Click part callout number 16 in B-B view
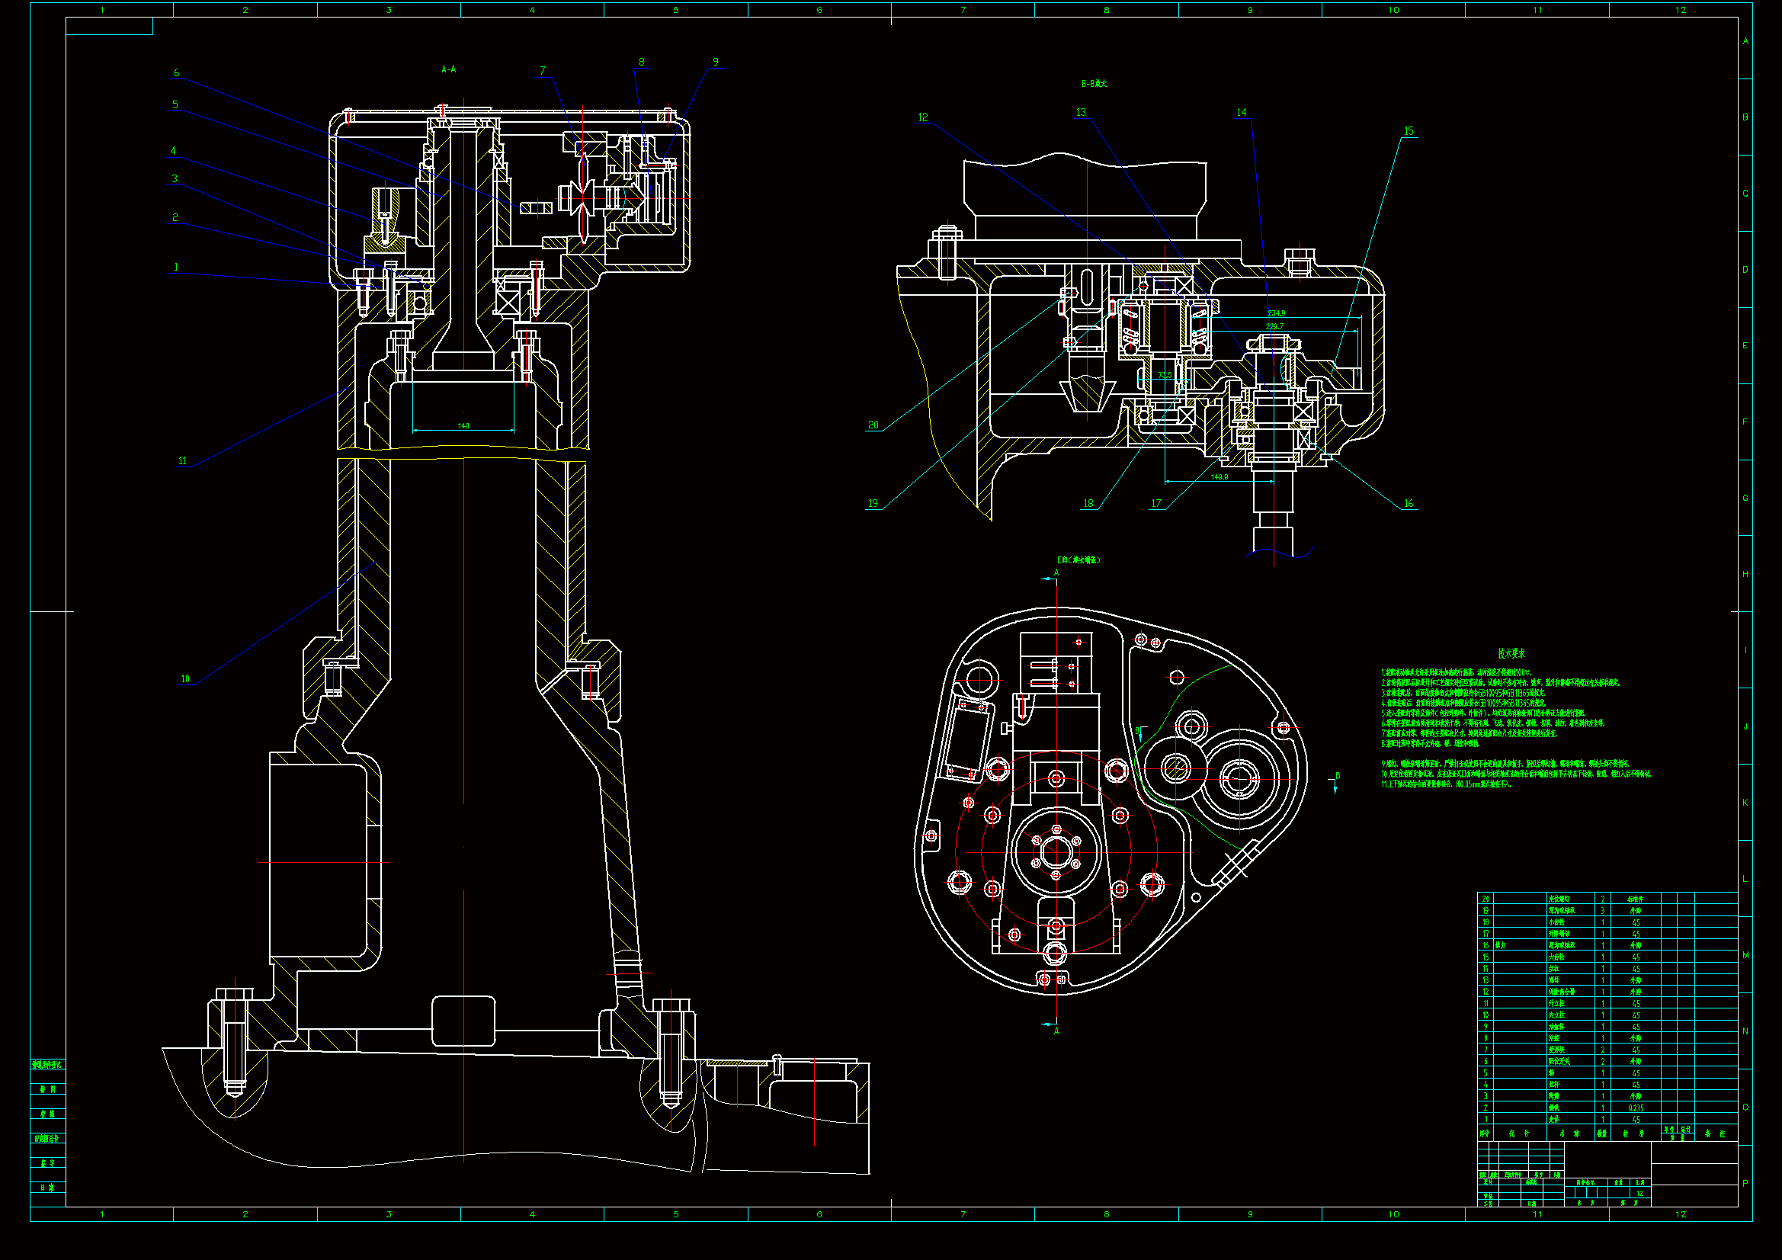 [1409, 504]
